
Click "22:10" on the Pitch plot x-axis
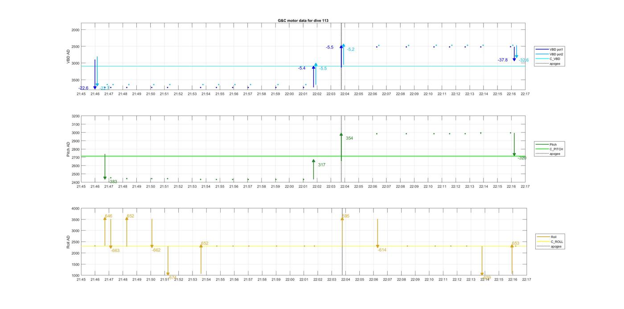coord(428,186)
